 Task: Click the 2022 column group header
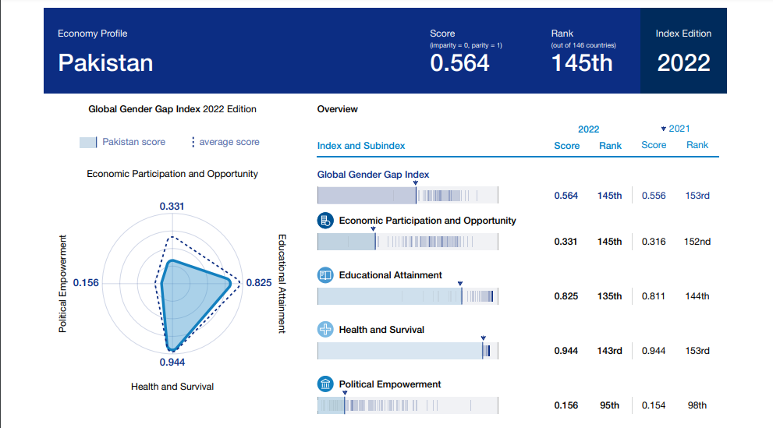(589, 129)
